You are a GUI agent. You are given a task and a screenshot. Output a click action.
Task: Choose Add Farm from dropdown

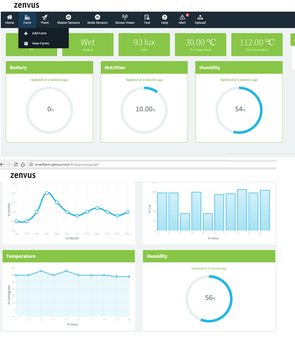(39, 33)
